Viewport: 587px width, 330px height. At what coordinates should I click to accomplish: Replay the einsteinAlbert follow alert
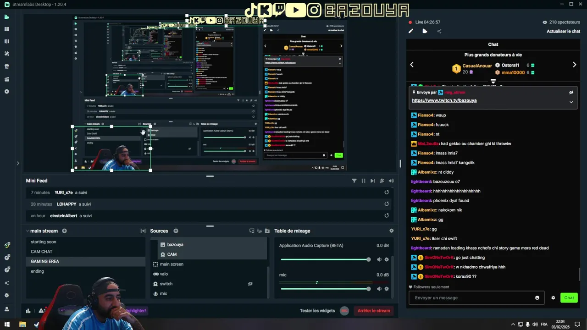pos(387,215)
